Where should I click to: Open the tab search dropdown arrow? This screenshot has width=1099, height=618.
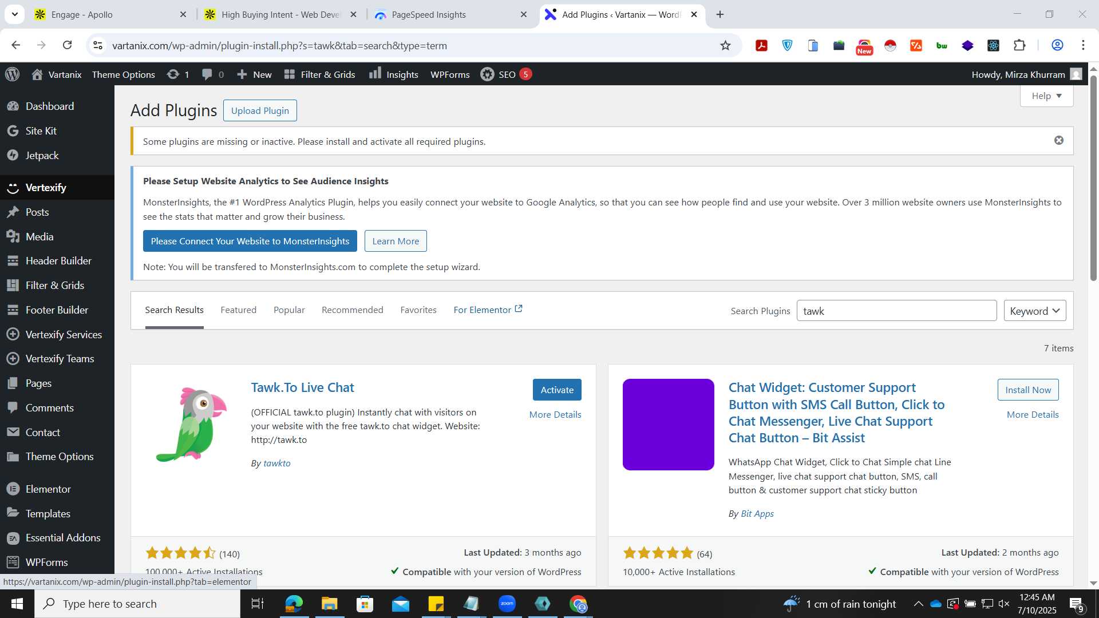[14, 14]
